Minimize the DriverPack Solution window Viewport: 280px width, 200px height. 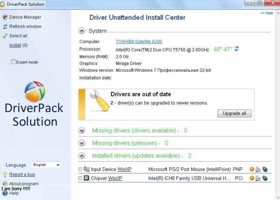point(250,3)
